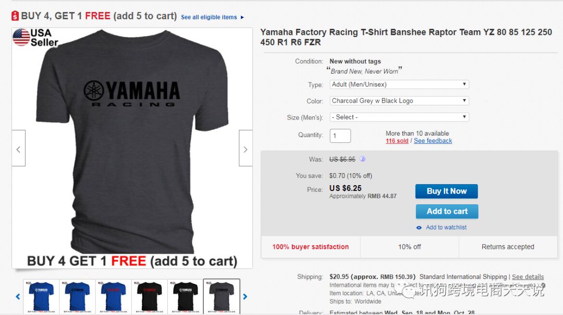Click the eye icon next to Add to watchlist
Viewport: 563px width, 315px height.
coord(419,227)
